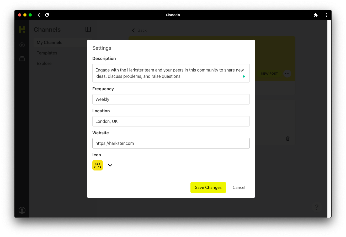Go to Home icon in sidebar
This screenshot has height=237, width=346.
[x=22, y=44]
